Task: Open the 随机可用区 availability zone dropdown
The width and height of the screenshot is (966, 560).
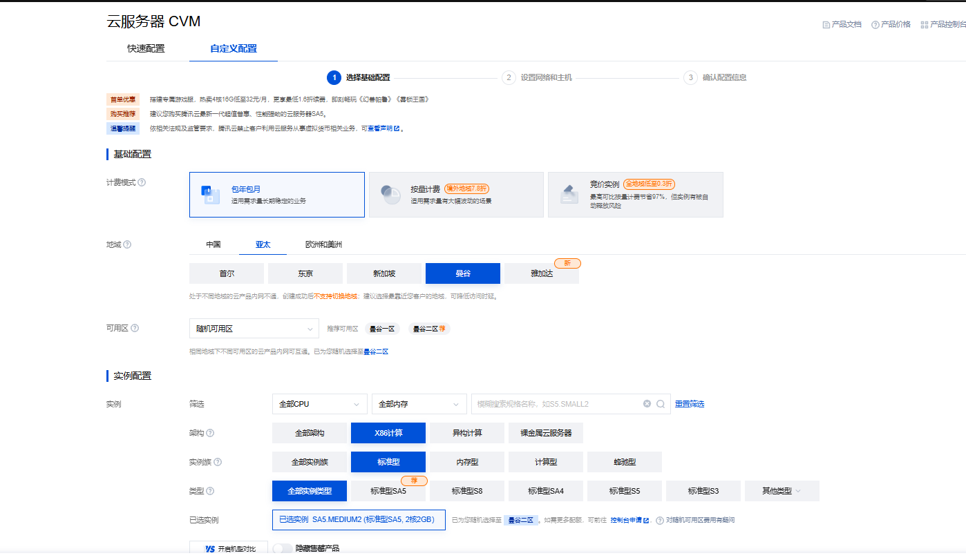Action: tap(254, 328)
